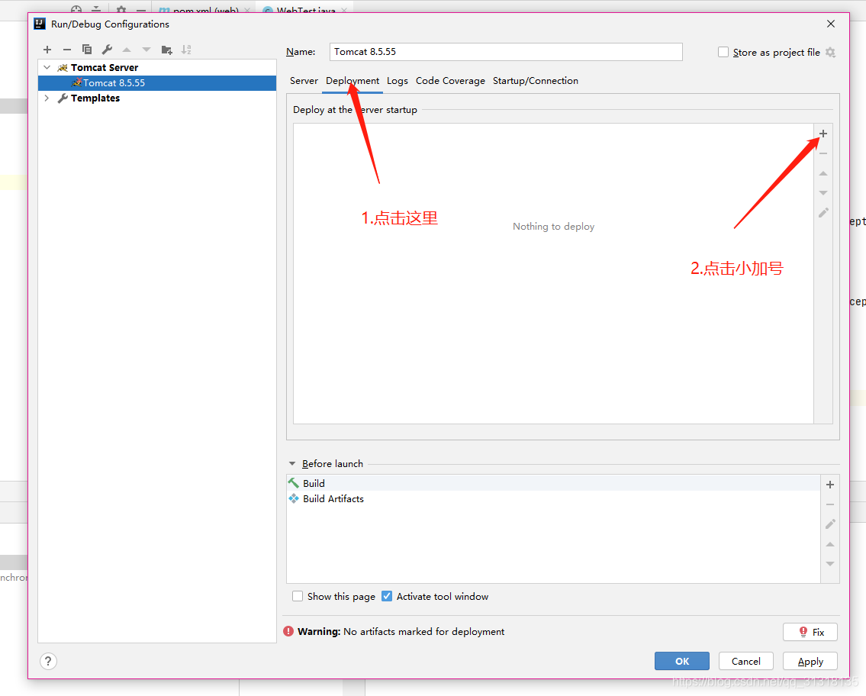
Task: Open edit templates with the wrench icon
Action: coord(107,49)
